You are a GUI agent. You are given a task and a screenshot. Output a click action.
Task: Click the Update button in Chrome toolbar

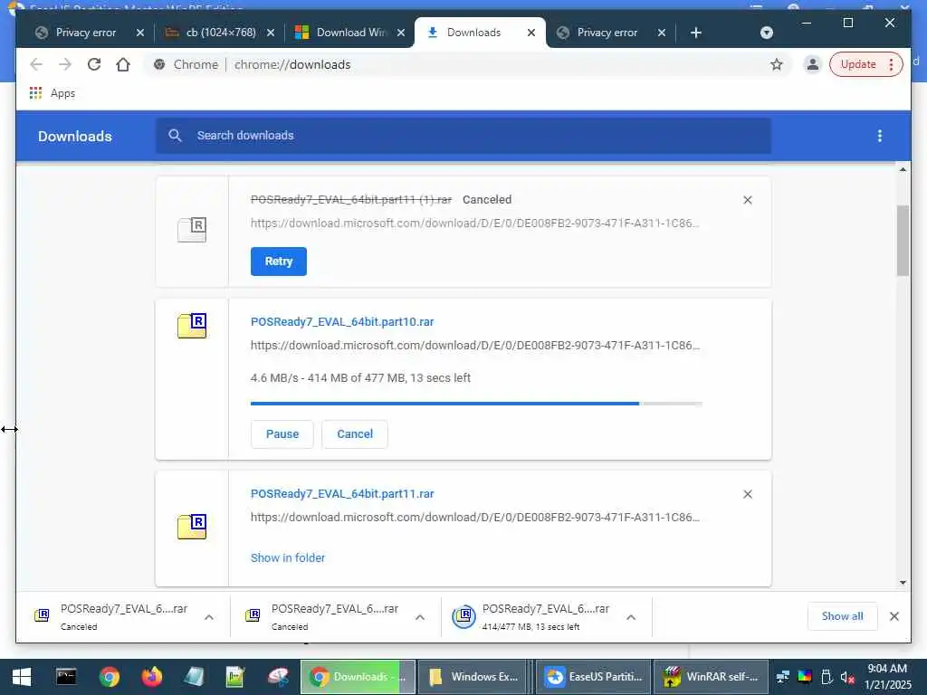pos(865,64)
